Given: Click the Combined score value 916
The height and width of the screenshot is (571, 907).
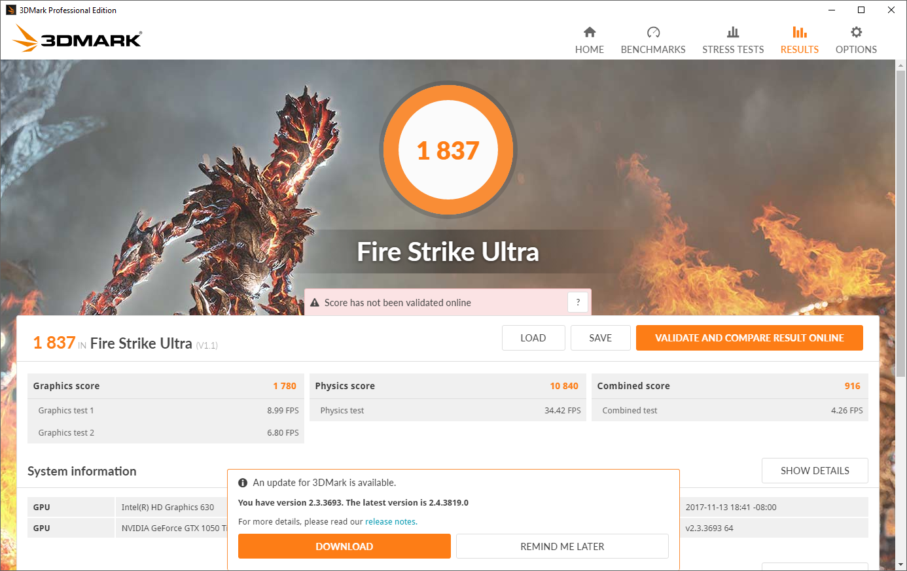Looking at the screenshot, I should 852,386.
